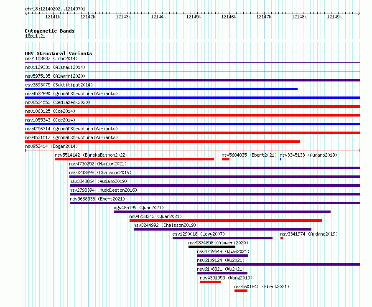Screen dimensions: 372x307
Task: Select the black nsv5874858 variant bar
Action: point(212,247)
